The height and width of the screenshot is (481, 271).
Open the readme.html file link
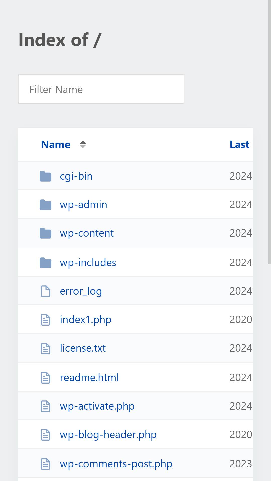89,378
